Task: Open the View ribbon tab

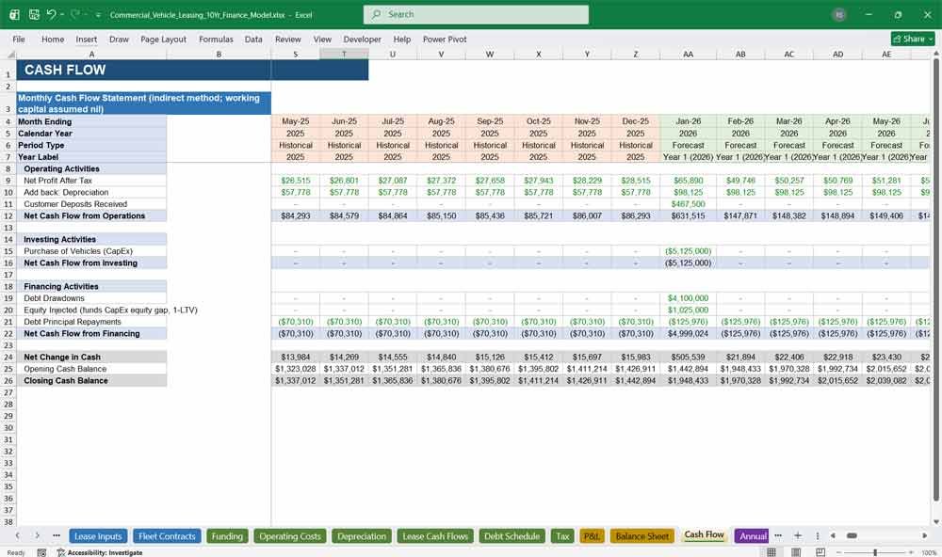Action: point(322,39)
